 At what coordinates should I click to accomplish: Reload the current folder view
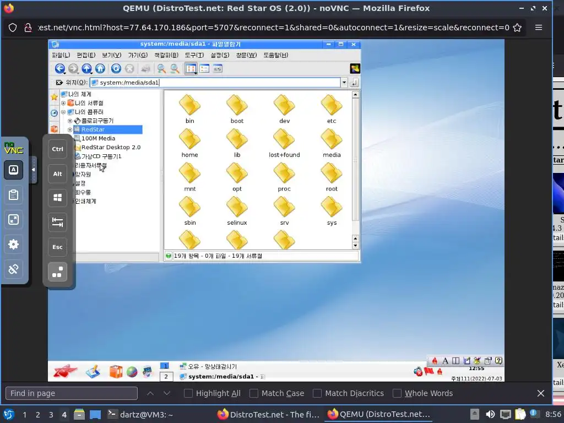[116, 68]
